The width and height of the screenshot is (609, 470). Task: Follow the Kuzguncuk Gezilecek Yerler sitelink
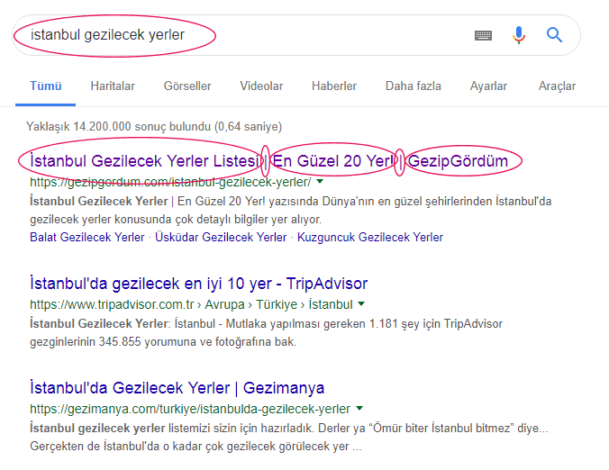tap(370, 237)
